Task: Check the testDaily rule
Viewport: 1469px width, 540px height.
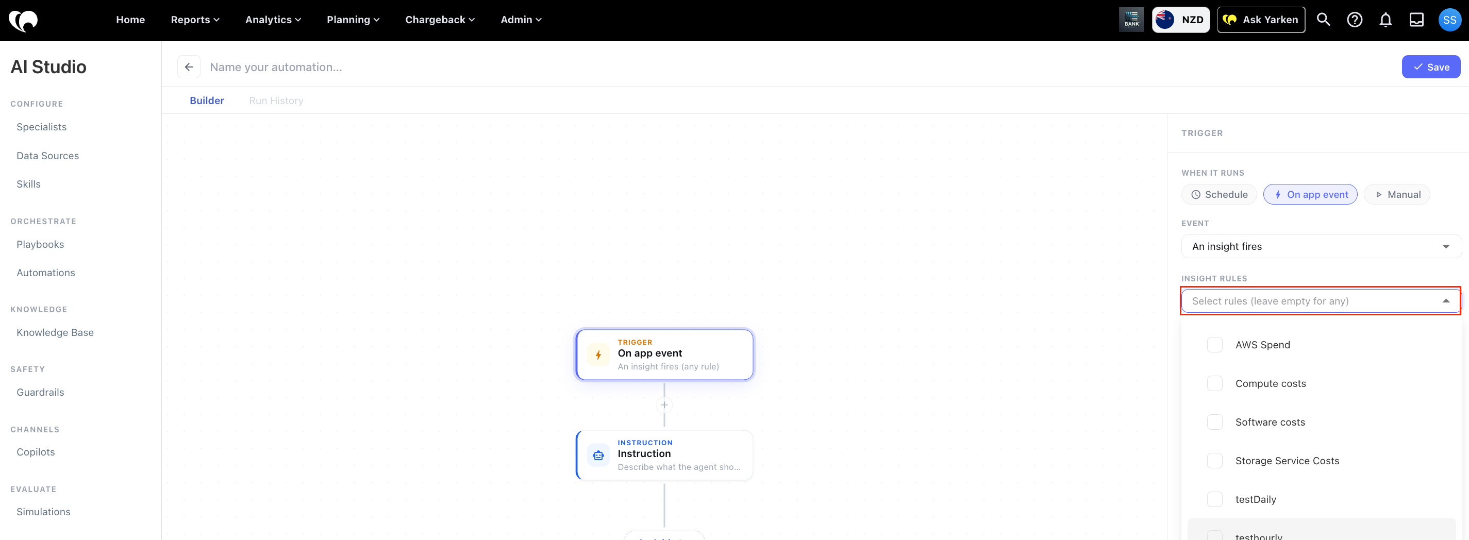Action: tap(1215, 499)
